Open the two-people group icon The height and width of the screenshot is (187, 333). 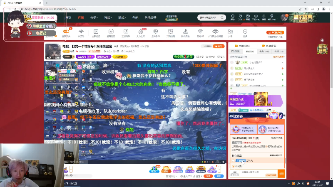pyautogui.click(x=230, y=32)
